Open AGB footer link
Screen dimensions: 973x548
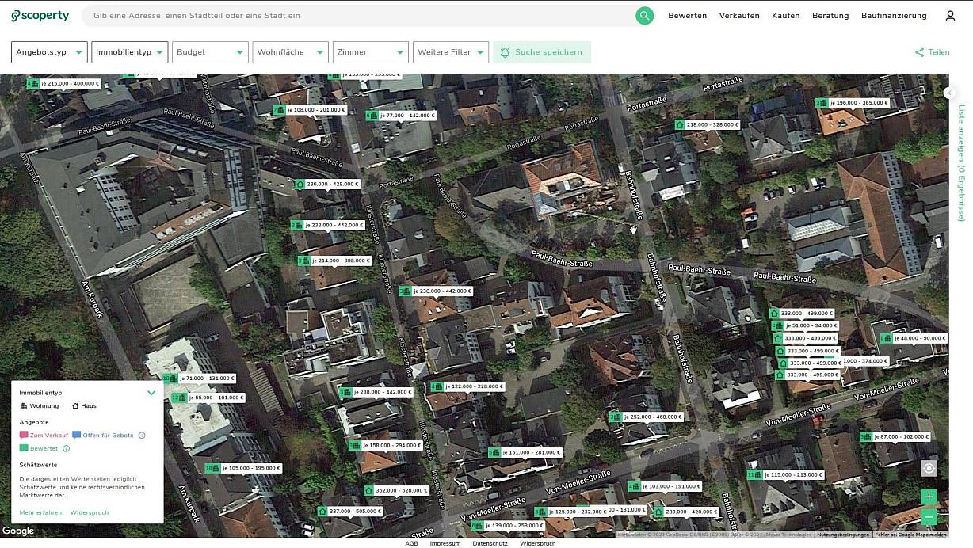coord(411,543)
